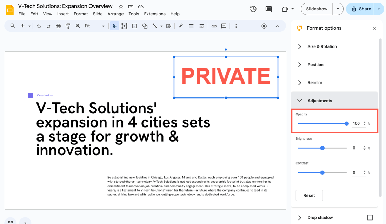Open the video call options dropdown
The width and height of the screenshot is (386, 224).
(x=292, y=9)
